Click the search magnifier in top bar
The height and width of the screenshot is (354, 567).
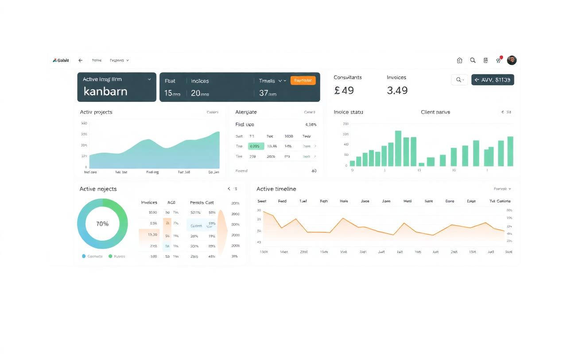pos(473,60)
